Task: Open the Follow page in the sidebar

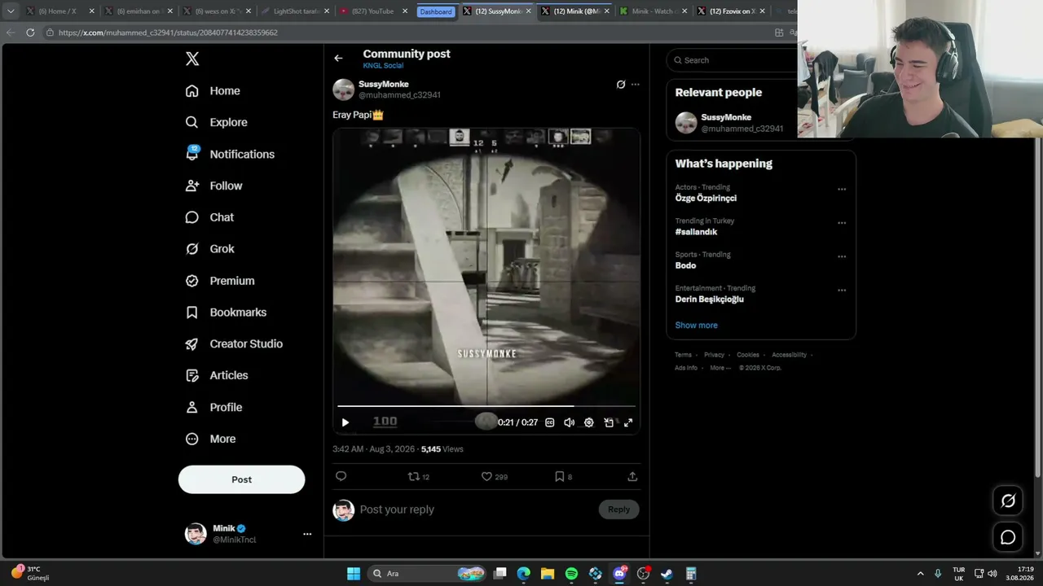Action: point(213,186)
